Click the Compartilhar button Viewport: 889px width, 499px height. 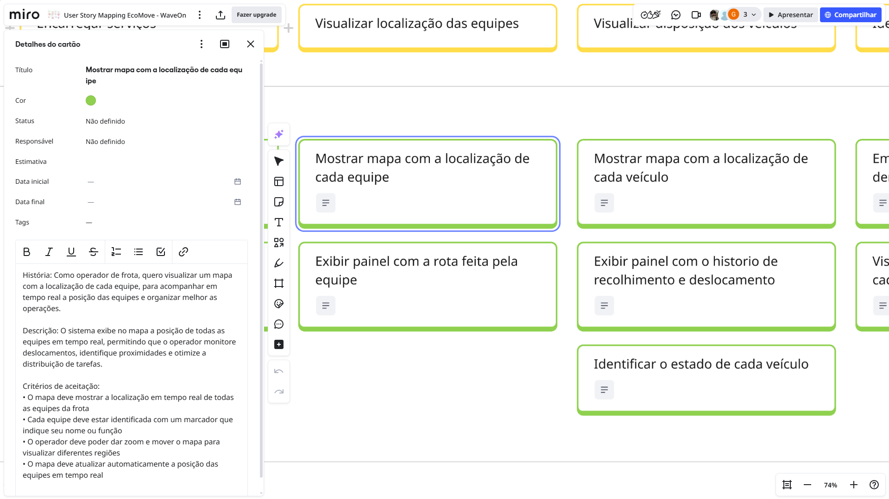pos(850,15)
